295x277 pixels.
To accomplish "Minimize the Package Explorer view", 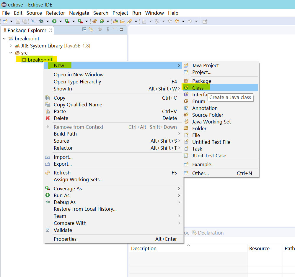I will click(x=115, y=29).
